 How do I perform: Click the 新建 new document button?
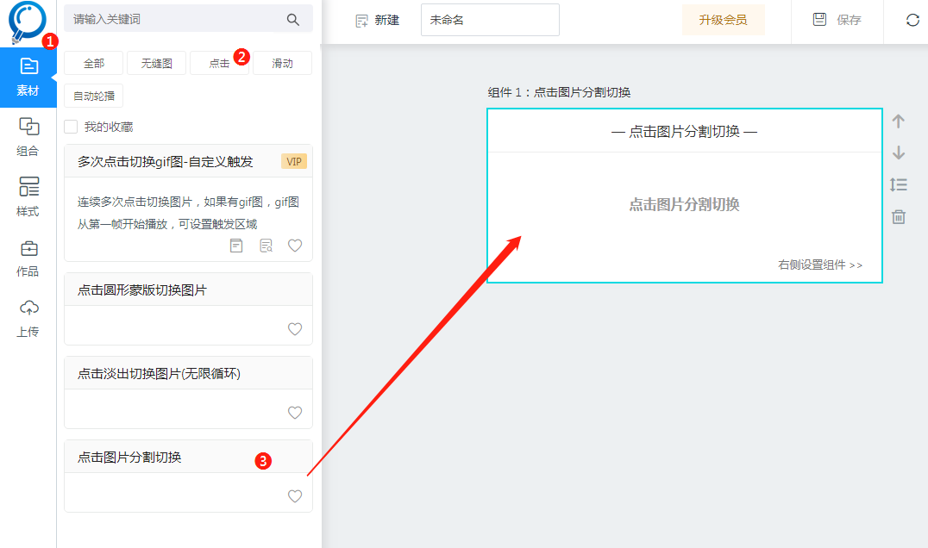point(378,20)
